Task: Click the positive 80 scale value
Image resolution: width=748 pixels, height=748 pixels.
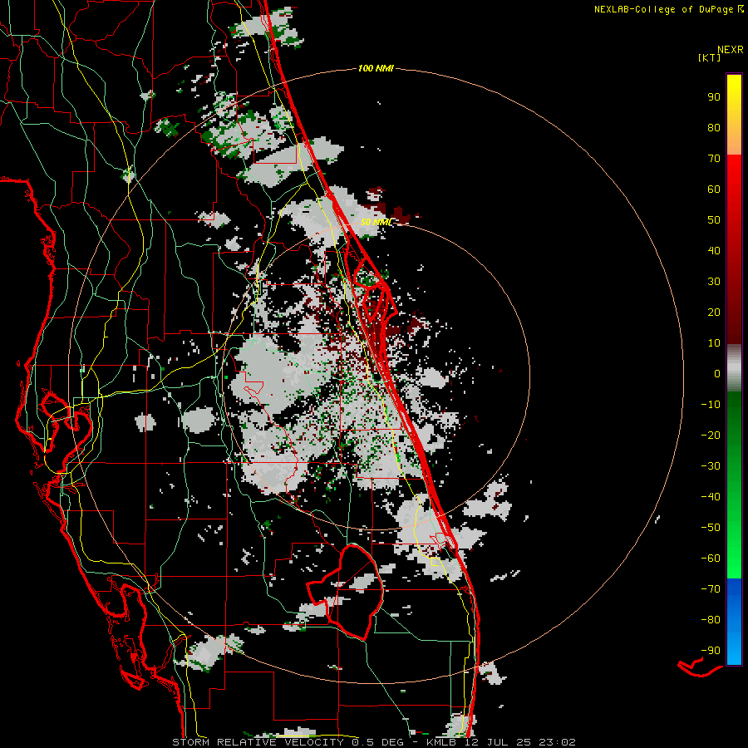Action: coord(714,127)
